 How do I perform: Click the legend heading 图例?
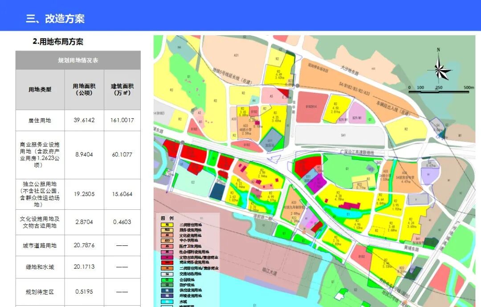[167, 218]
